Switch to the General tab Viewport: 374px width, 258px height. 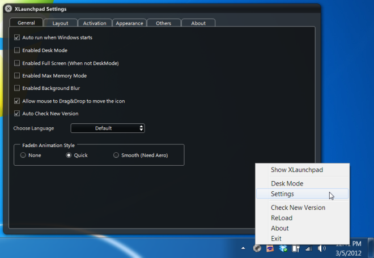click(26, 23)
